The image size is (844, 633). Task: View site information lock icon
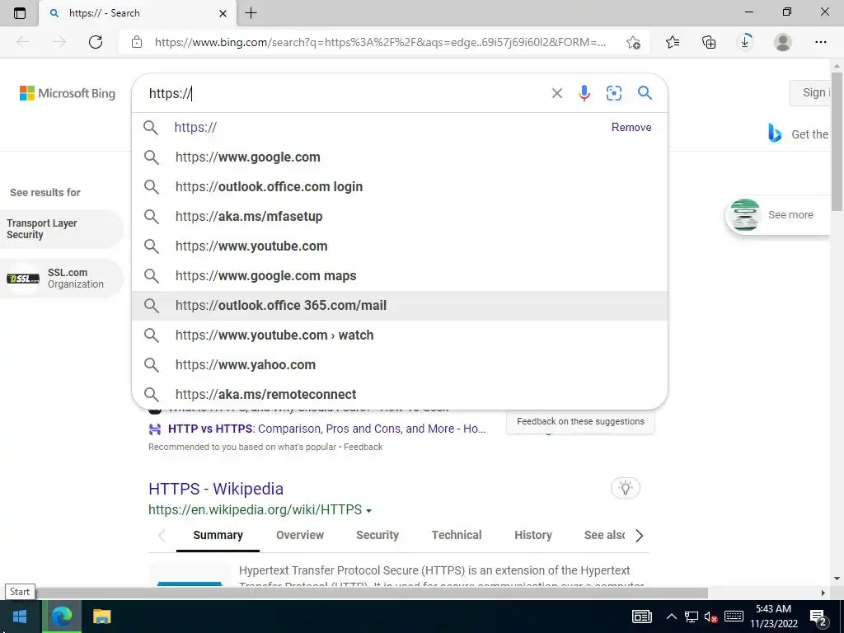(x=137, y=42)
